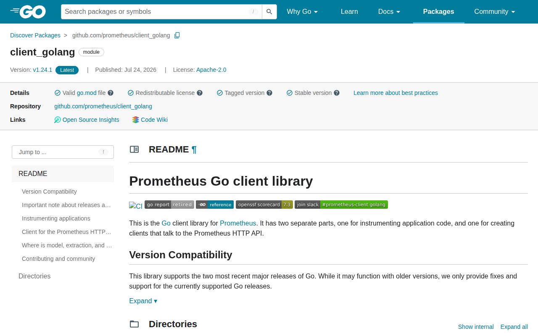Click the Directories folder icon
The height and width of the screenshot is (336, 538).
(134, 324)
